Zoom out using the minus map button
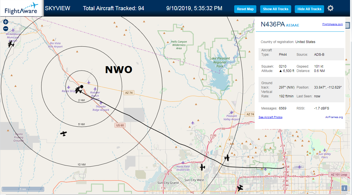The width and height of the screenshot is (352, 195). (x=6, y=29)
